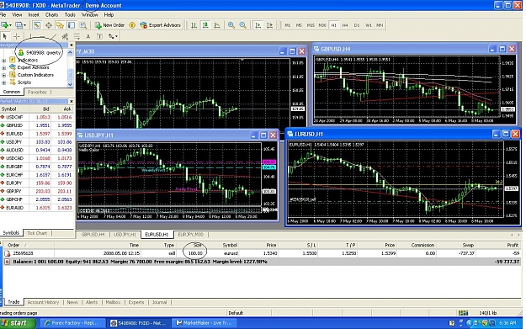Zoom out on the chart
Image resolution: width=526 pixels, height=329 pixels.
click(x=242, y=25)
